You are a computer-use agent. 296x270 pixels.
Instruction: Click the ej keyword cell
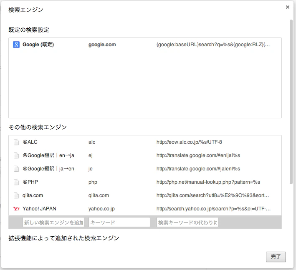(91, 156)
